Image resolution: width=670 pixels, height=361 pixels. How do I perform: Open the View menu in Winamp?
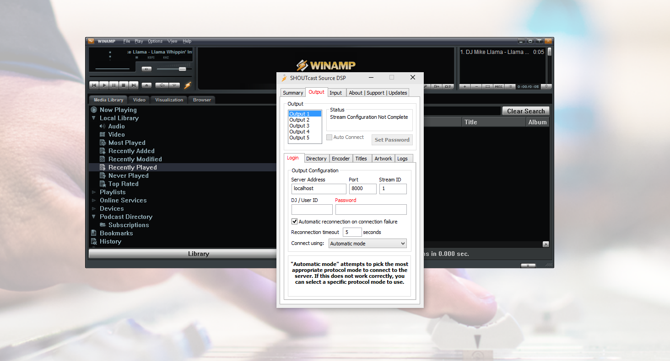point(172,41)
